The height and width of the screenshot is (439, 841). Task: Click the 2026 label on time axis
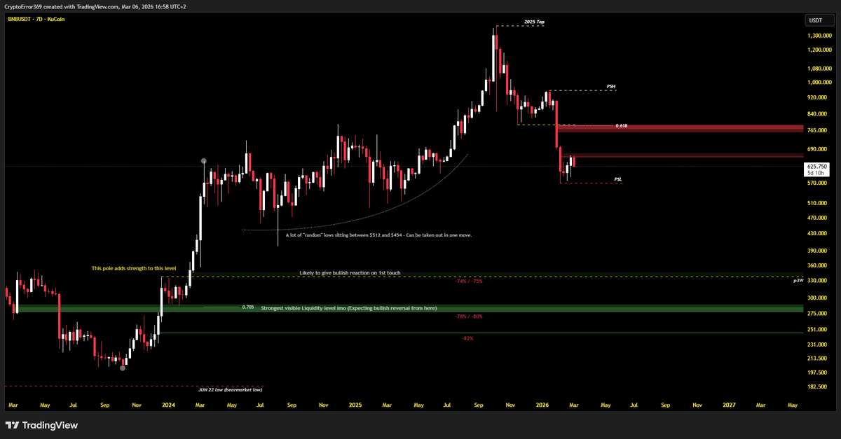[x=542, y=405]
